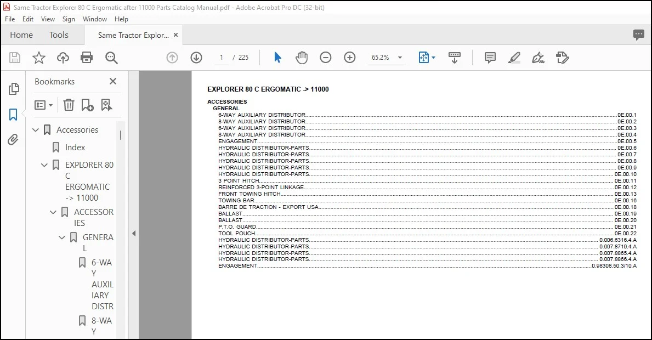Select the Index bookmark
Viewport: 652px width, 340px height.
tap(75, 147)
